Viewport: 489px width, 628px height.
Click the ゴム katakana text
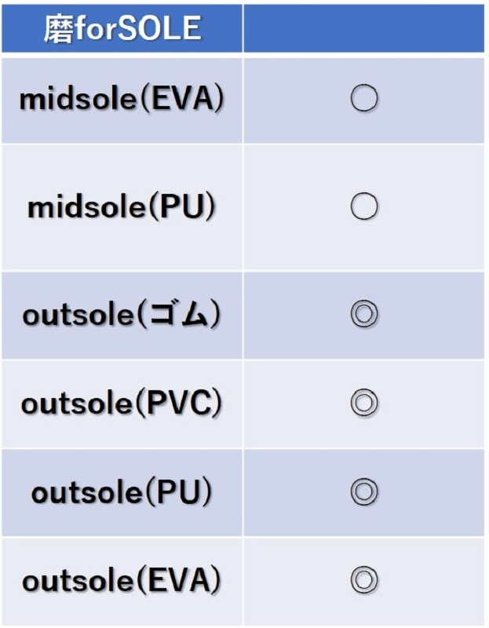(183, 315)
